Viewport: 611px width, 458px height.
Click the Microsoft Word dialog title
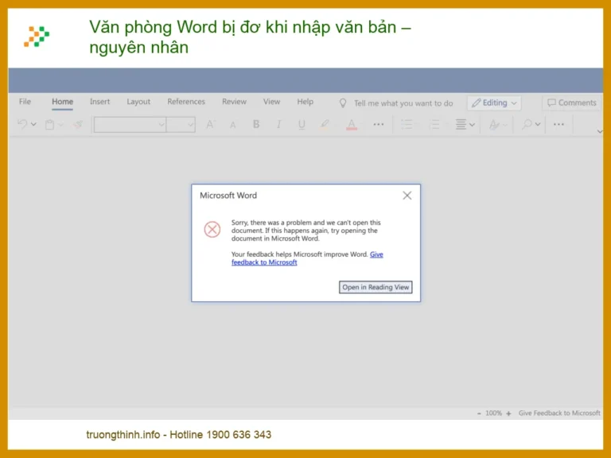pos(228,196)
